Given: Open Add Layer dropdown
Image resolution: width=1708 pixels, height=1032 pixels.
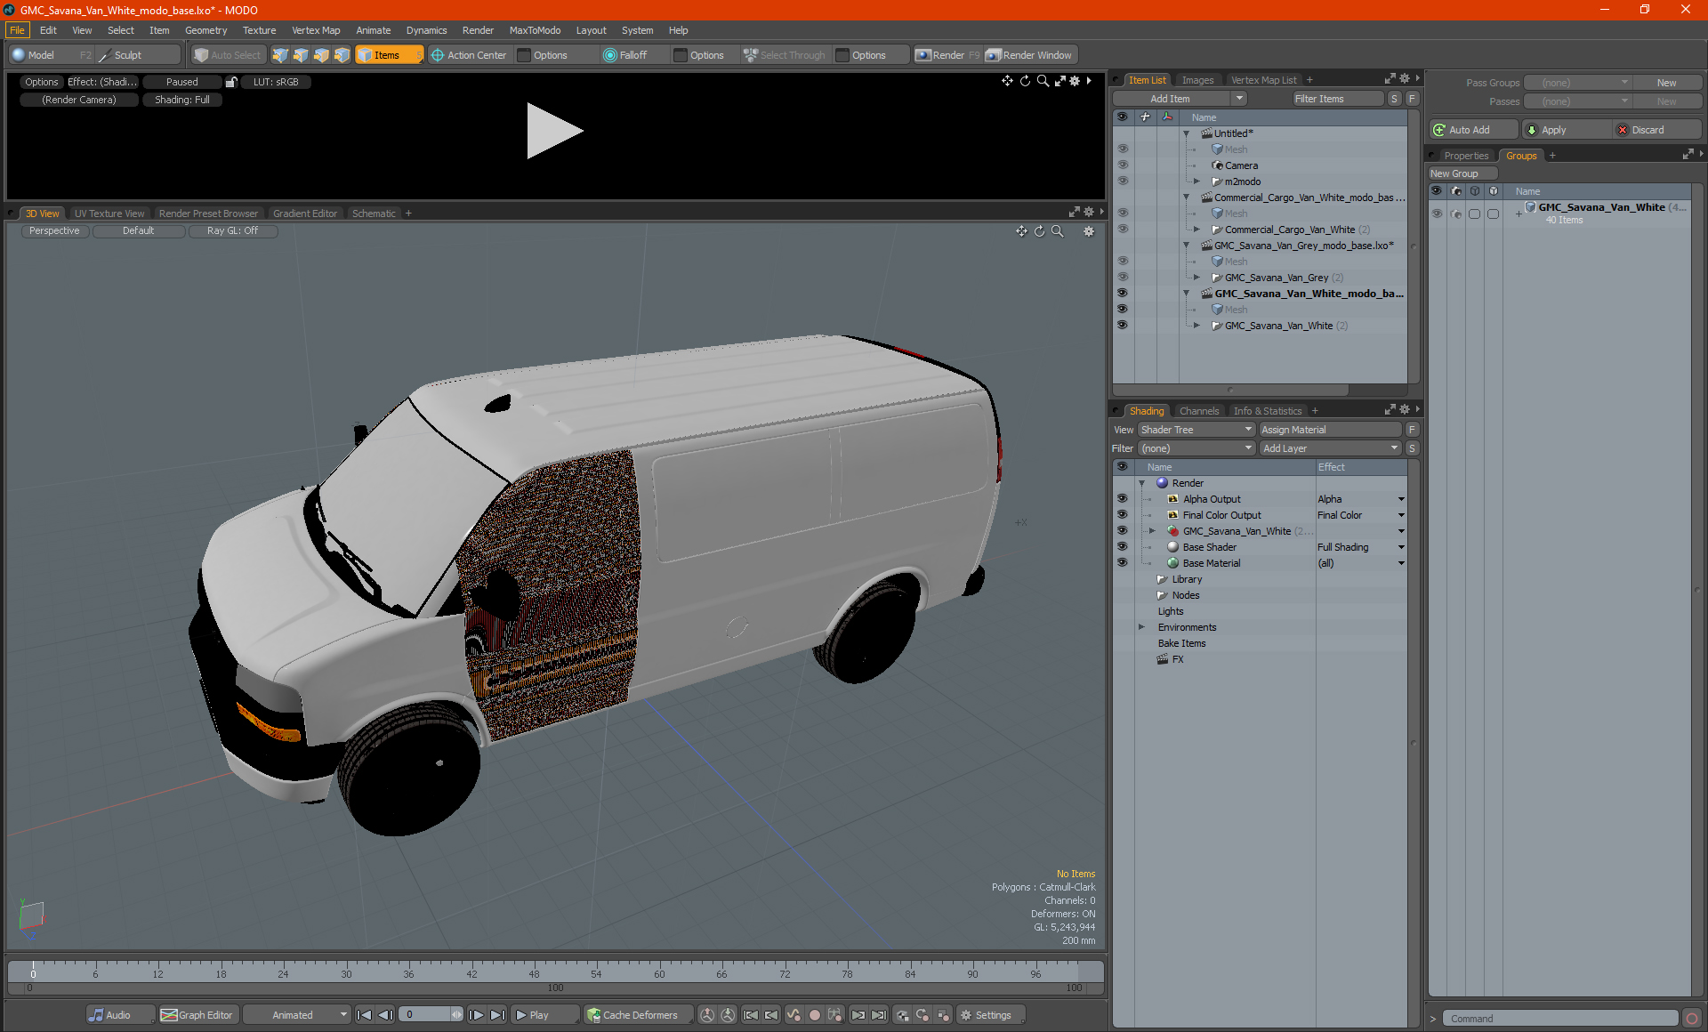Looking at the screenshot, I should [1331, 448].
